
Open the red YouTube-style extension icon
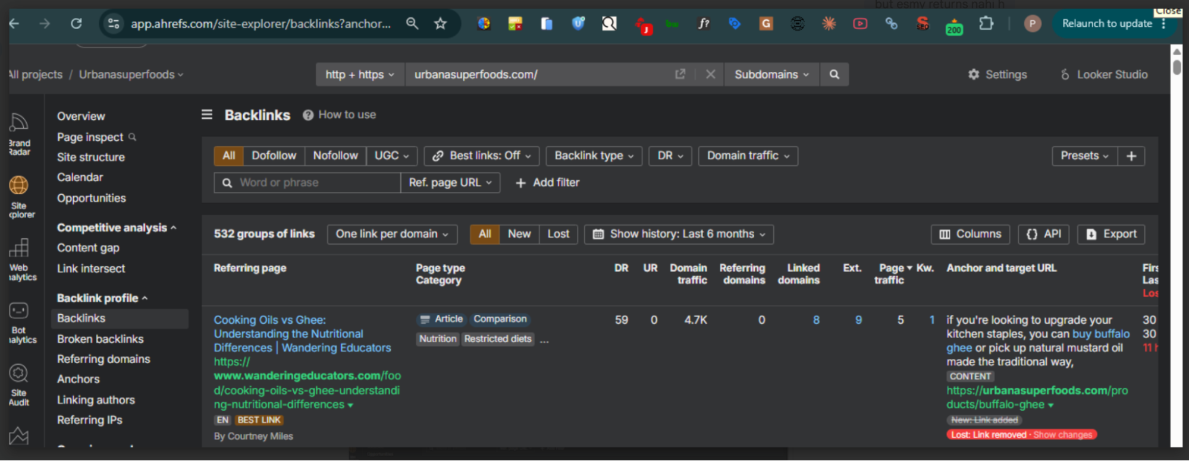pos(860,24)
